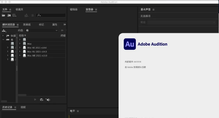This screenshot has width=219, height=118.
Task: Click the Insert into Multitrack icon
Action: click(x=26, y=15)
